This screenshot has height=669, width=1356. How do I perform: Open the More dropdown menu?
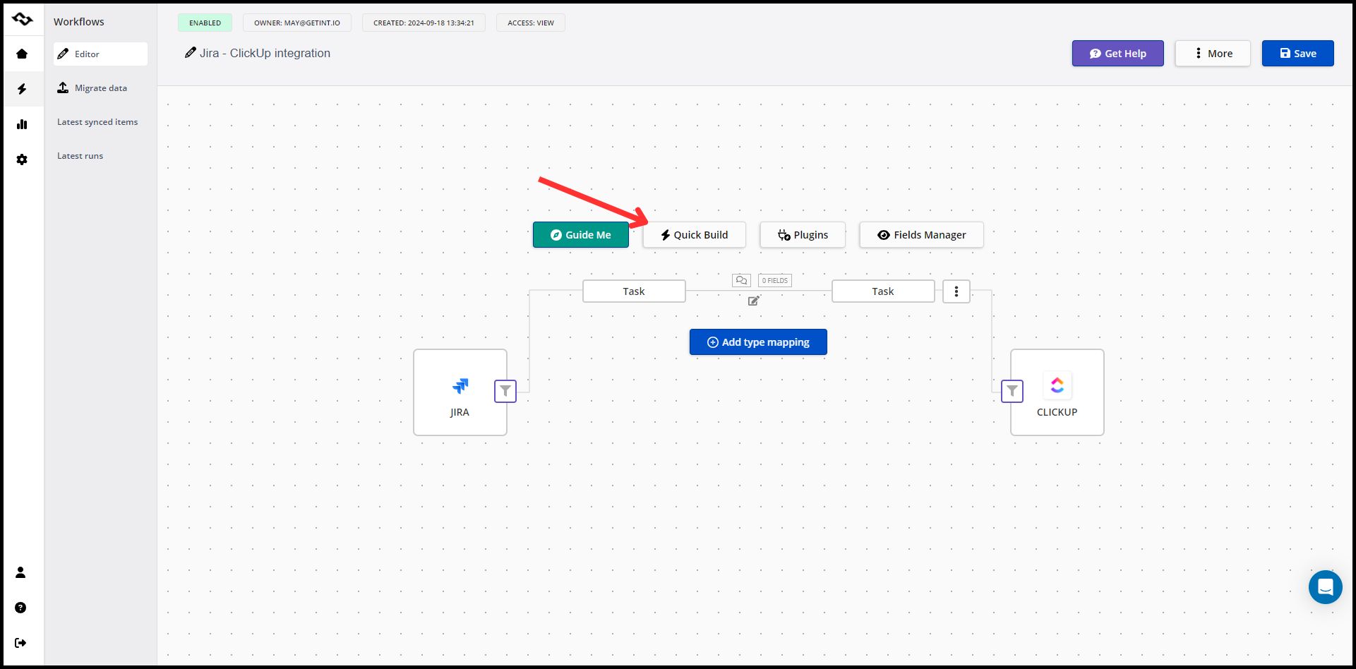point(1213,54)
